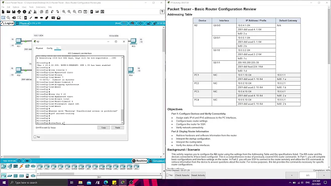Select the Draw Line tool

31,18
